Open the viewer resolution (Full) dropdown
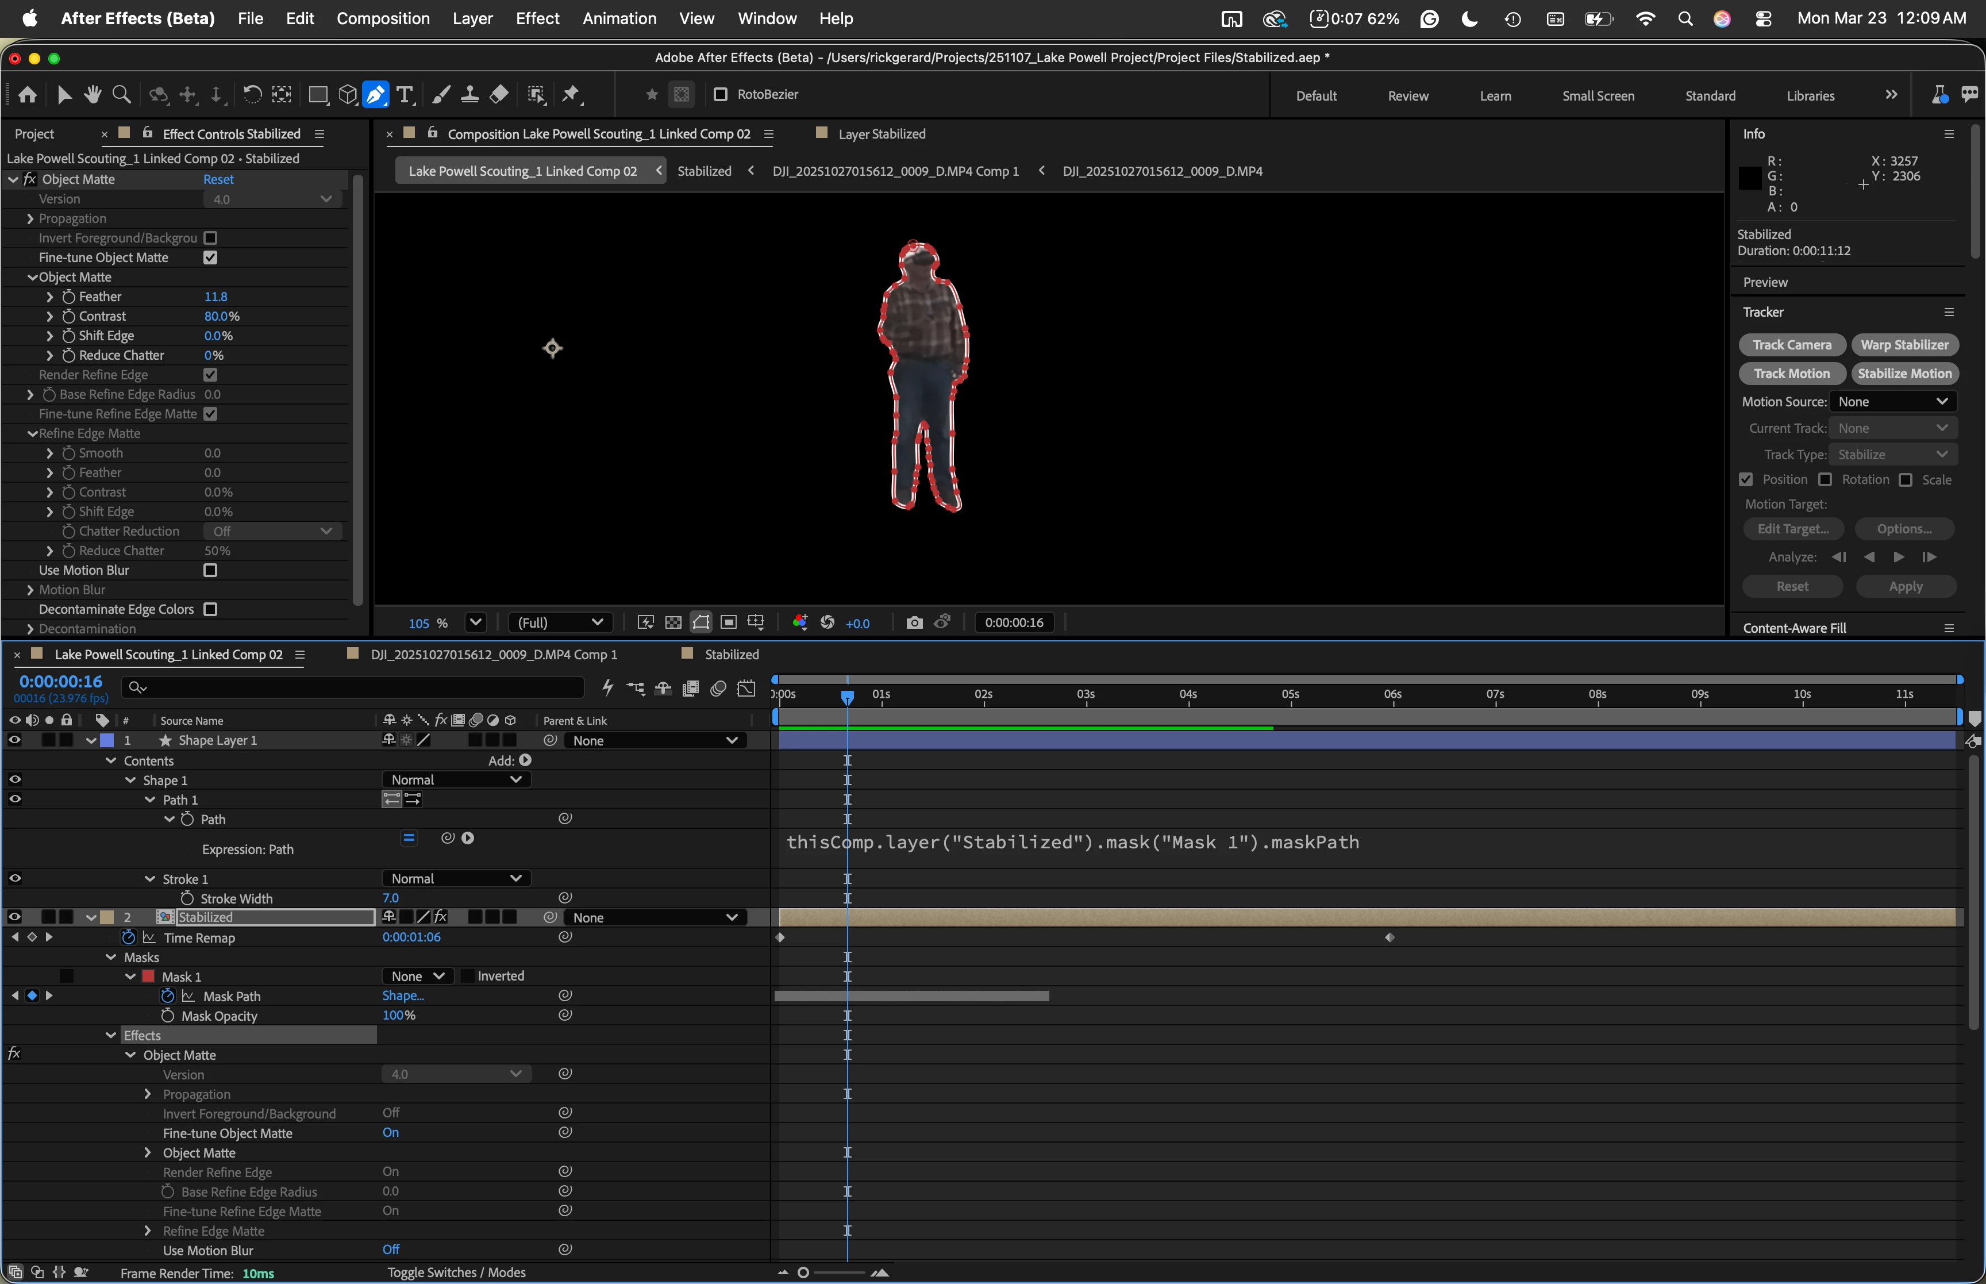 click(x=560, y=623)
